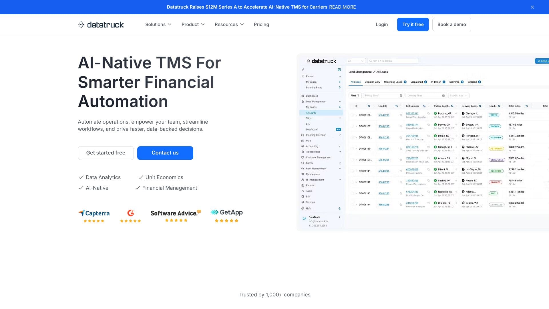This screenshot has height=309, width=549.
Task: Click the Filter button with funnel icon
Action: [x=355, y=96]
